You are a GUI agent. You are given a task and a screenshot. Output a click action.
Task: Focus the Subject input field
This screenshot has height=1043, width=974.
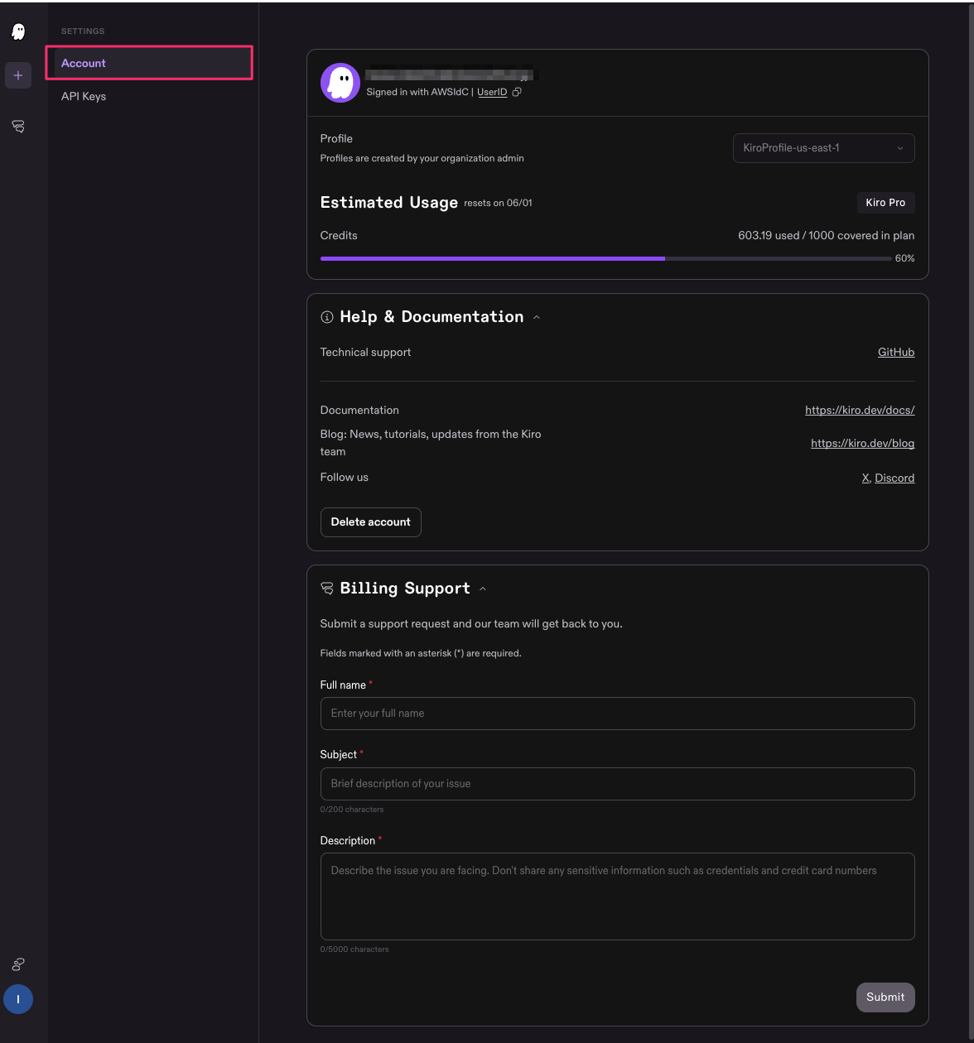click(x=618, y=784)
